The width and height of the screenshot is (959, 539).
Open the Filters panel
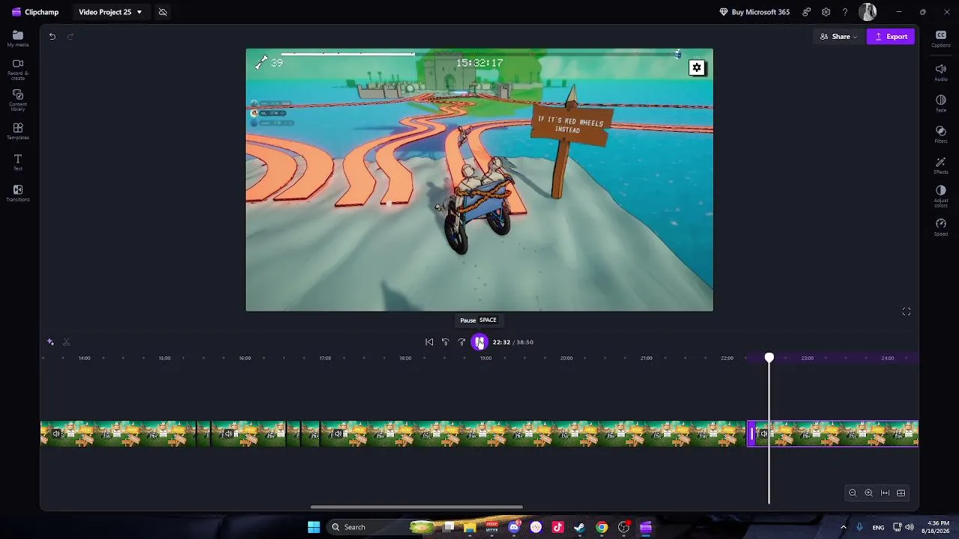click(941, 134)
